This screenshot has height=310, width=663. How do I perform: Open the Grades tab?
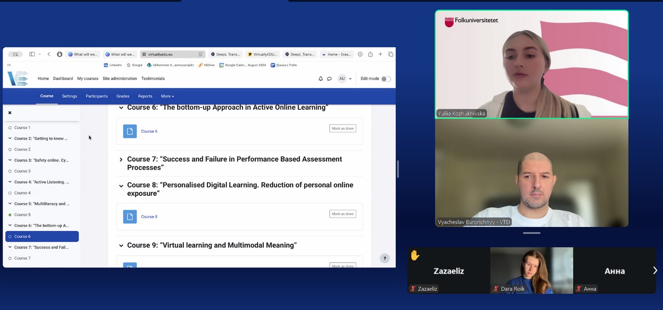click(123, 96)
